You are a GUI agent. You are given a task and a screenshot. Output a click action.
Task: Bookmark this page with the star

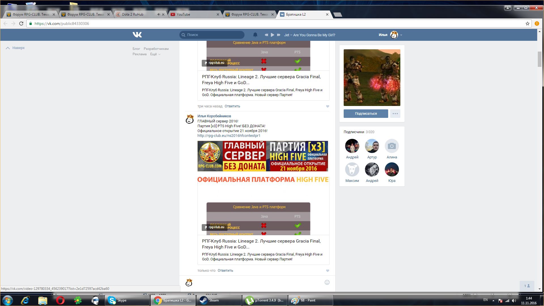point(527,24)
